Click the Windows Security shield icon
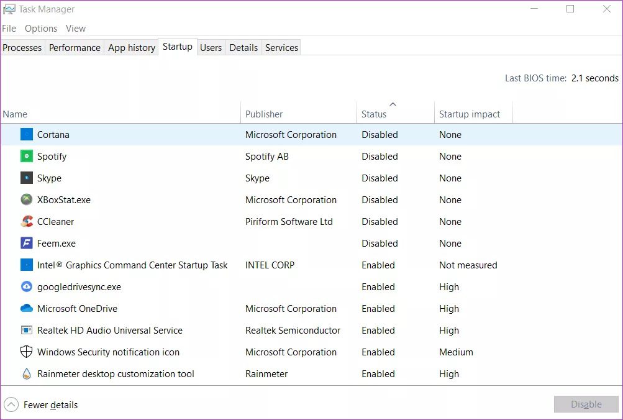 [27, 352]
